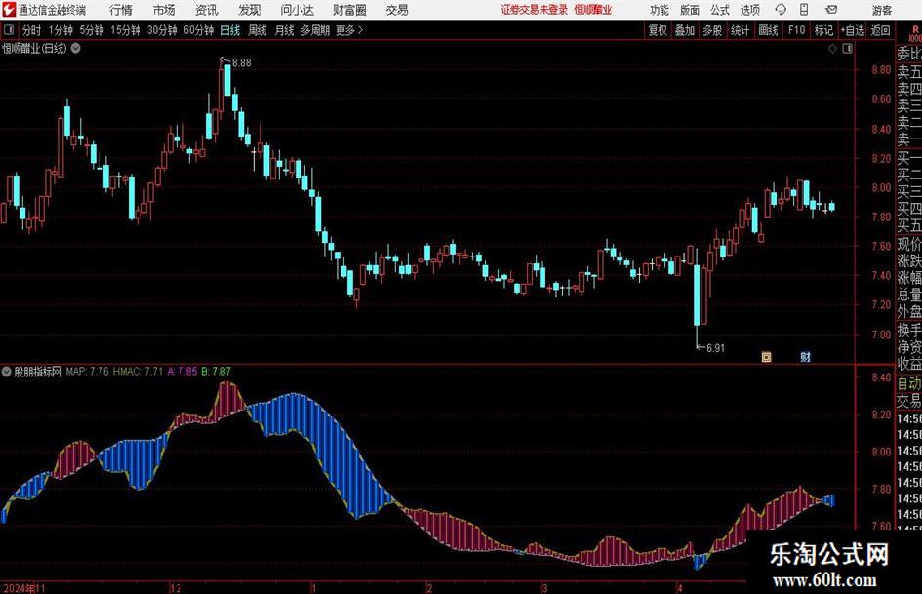Click the orange square event marker on the chart
This screenshot has height=594, width=922.
pyautogui.click(x=766, y=356)
